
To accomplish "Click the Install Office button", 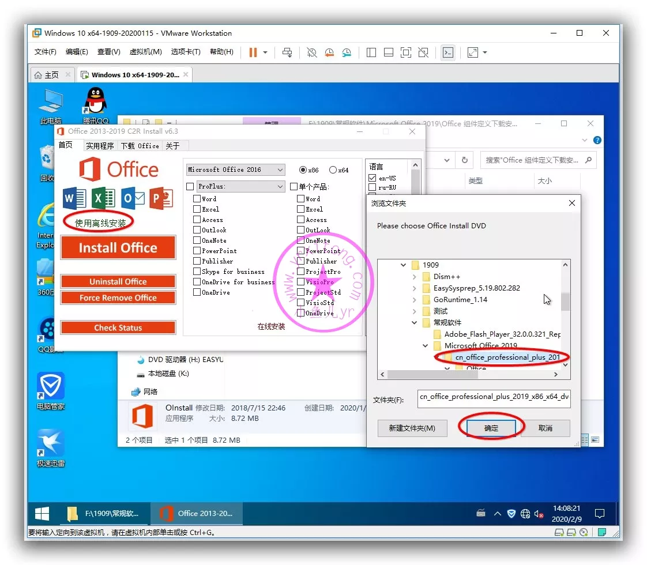I will (x=118, y=248).
